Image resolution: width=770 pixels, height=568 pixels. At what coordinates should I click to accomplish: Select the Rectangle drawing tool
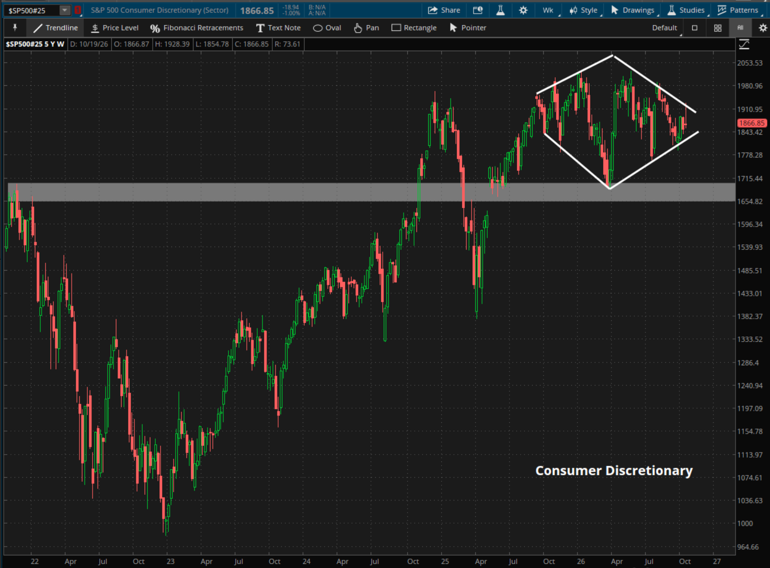point(414,28)
